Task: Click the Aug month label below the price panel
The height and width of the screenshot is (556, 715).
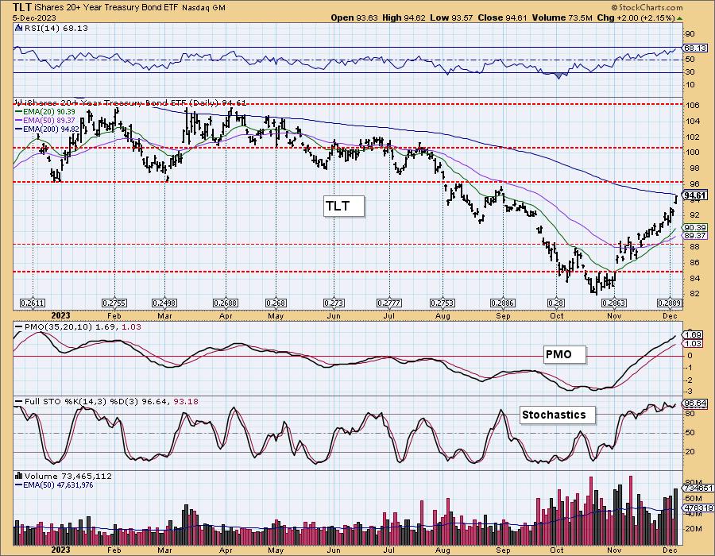Action: pos(443,316)
